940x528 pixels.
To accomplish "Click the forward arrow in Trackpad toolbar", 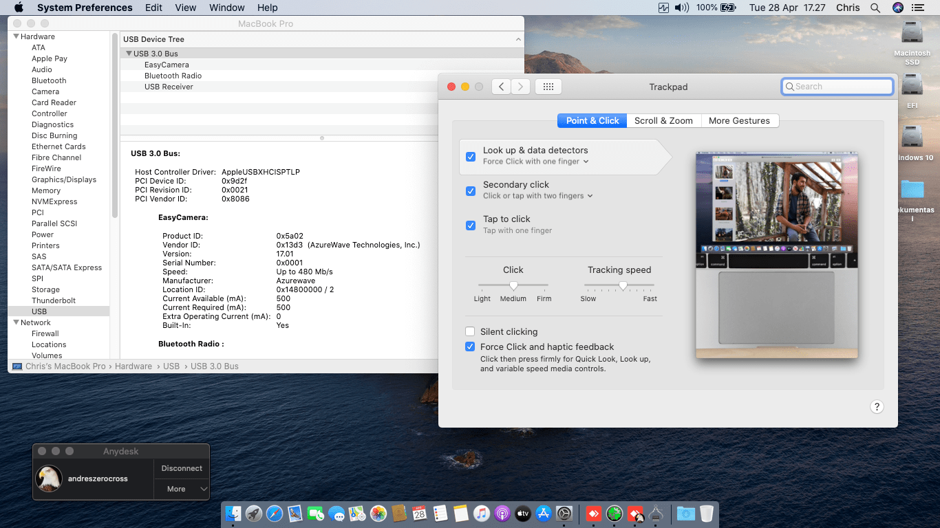I will [521, 87].
